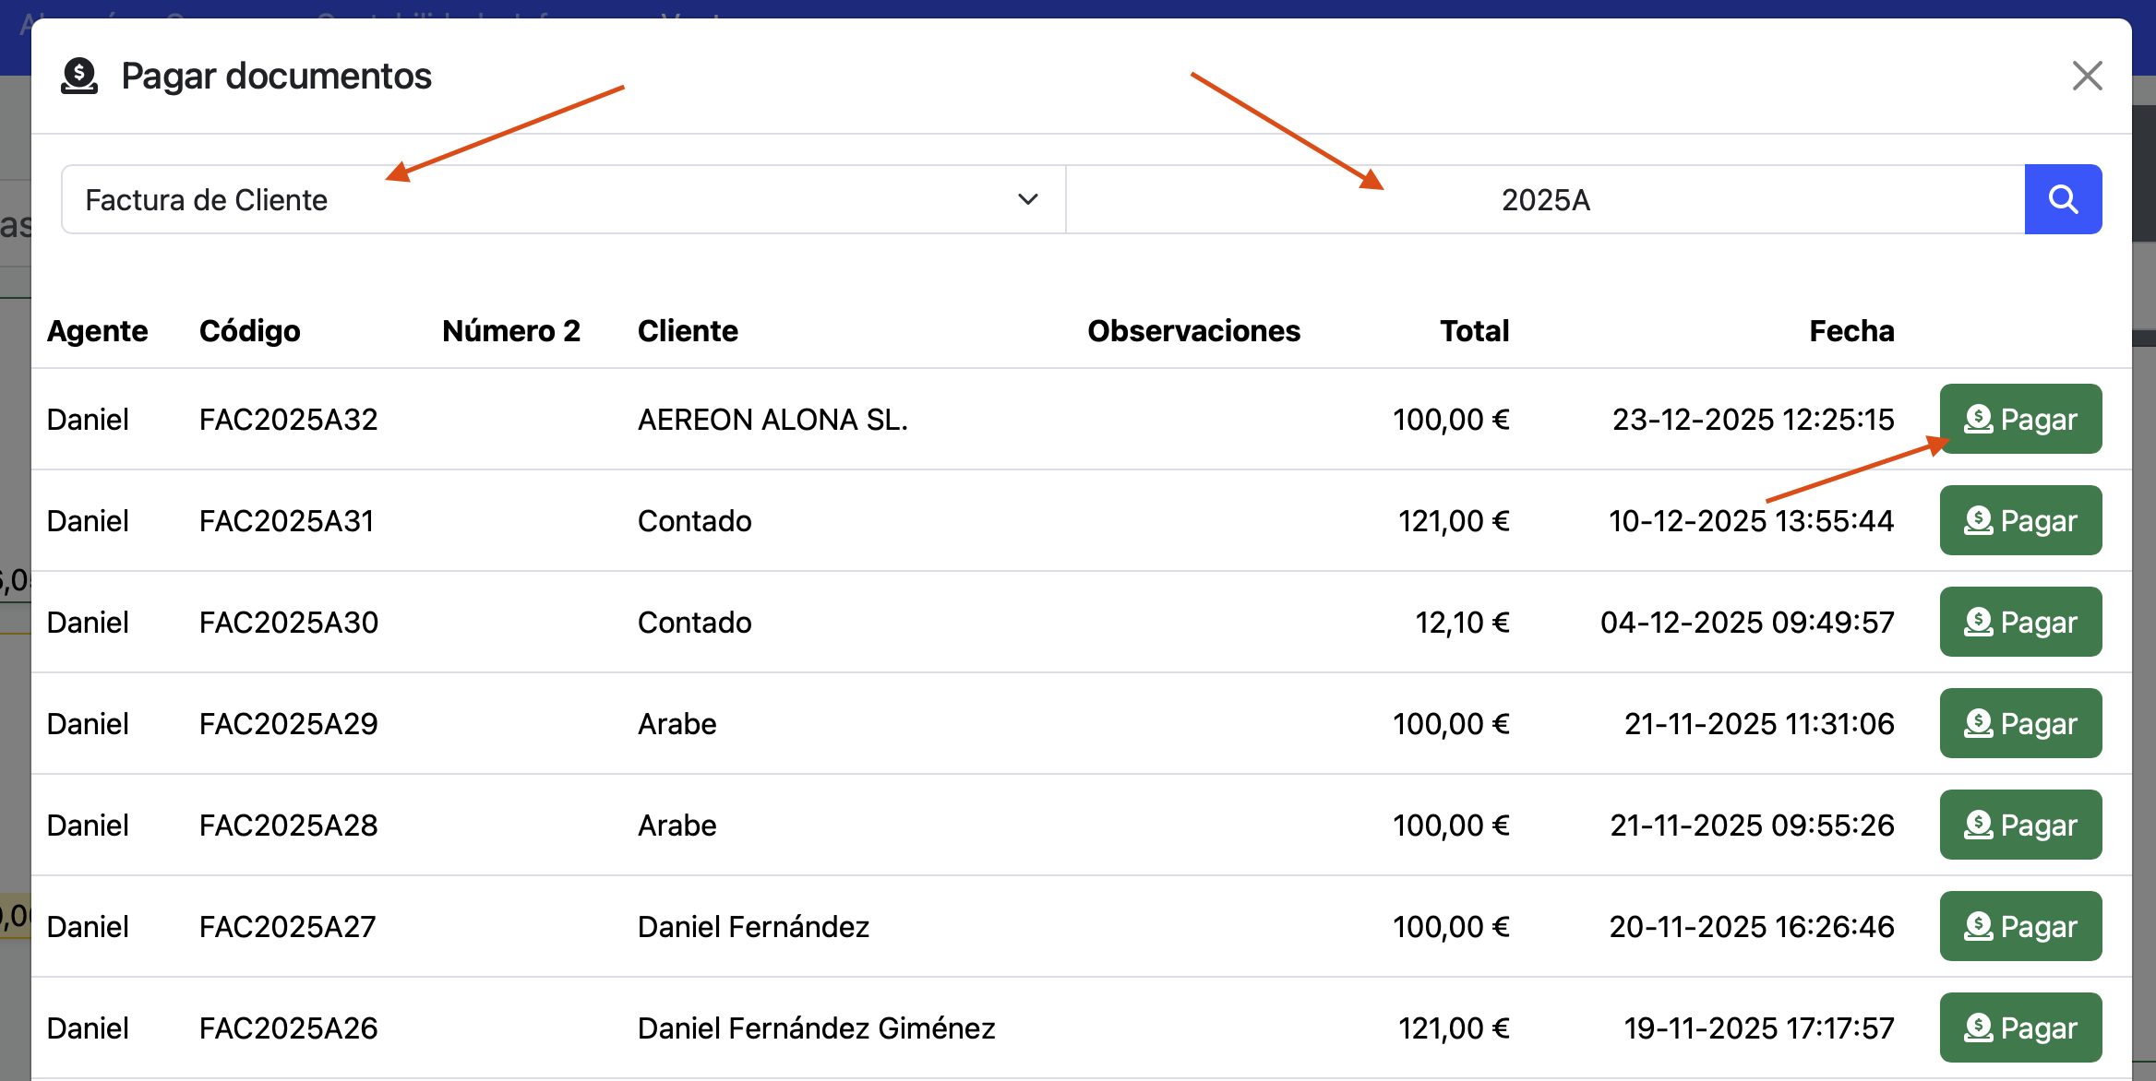Click the Código column header
Screen dimensions: 2156x1081
point(250,330)
